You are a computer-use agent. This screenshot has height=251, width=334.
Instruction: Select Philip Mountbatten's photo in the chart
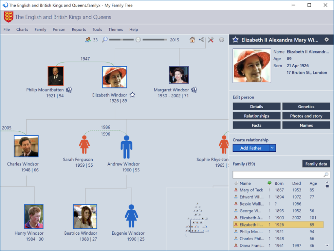[x=56, y=76]
